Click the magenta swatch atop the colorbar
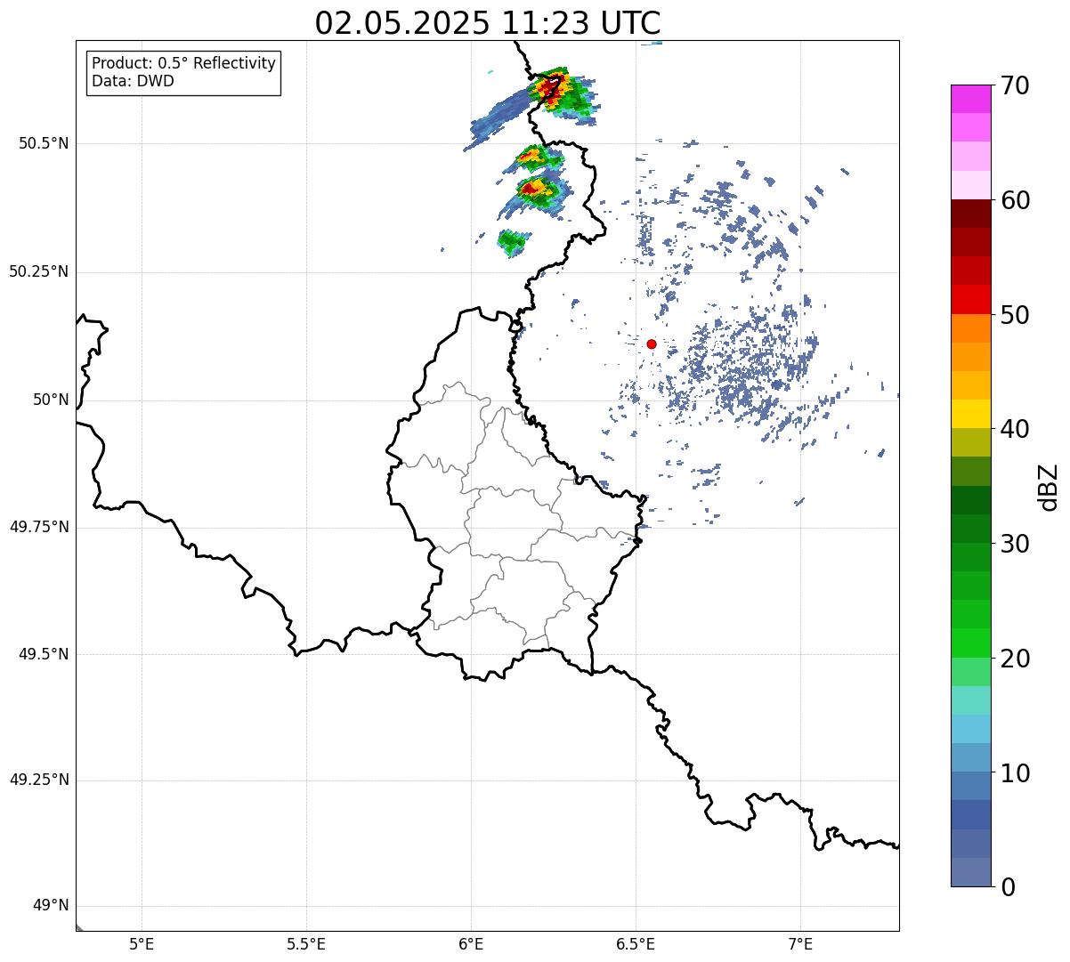1070x962 pixels. pos(971,99)
